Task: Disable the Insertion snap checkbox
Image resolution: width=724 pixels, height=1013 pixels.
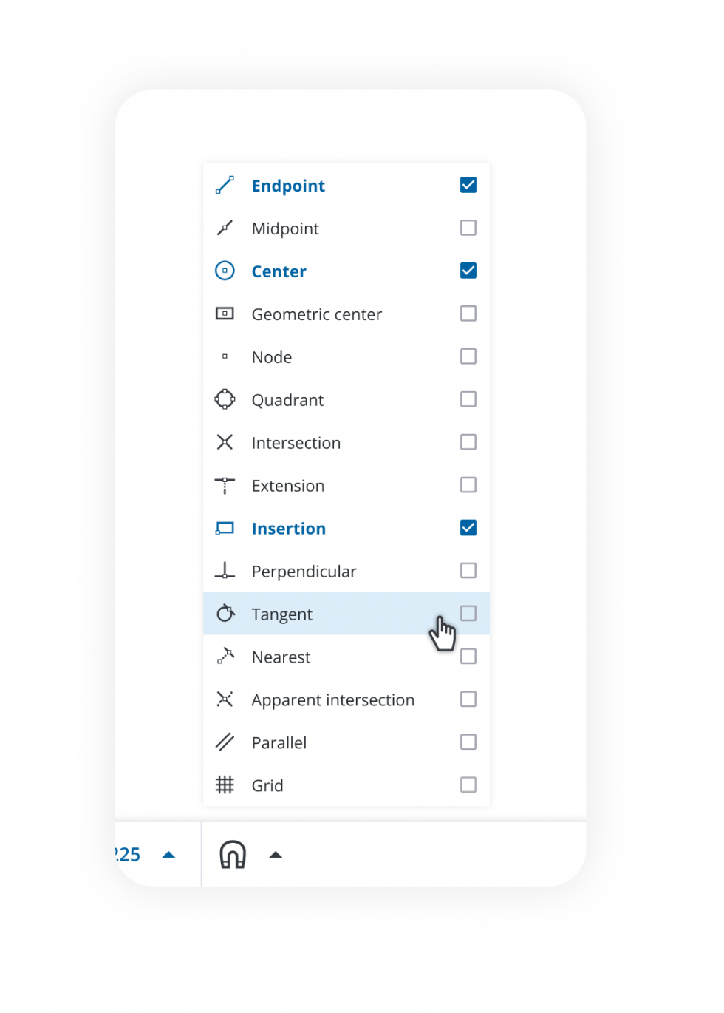Action: [x=468, y=528]
